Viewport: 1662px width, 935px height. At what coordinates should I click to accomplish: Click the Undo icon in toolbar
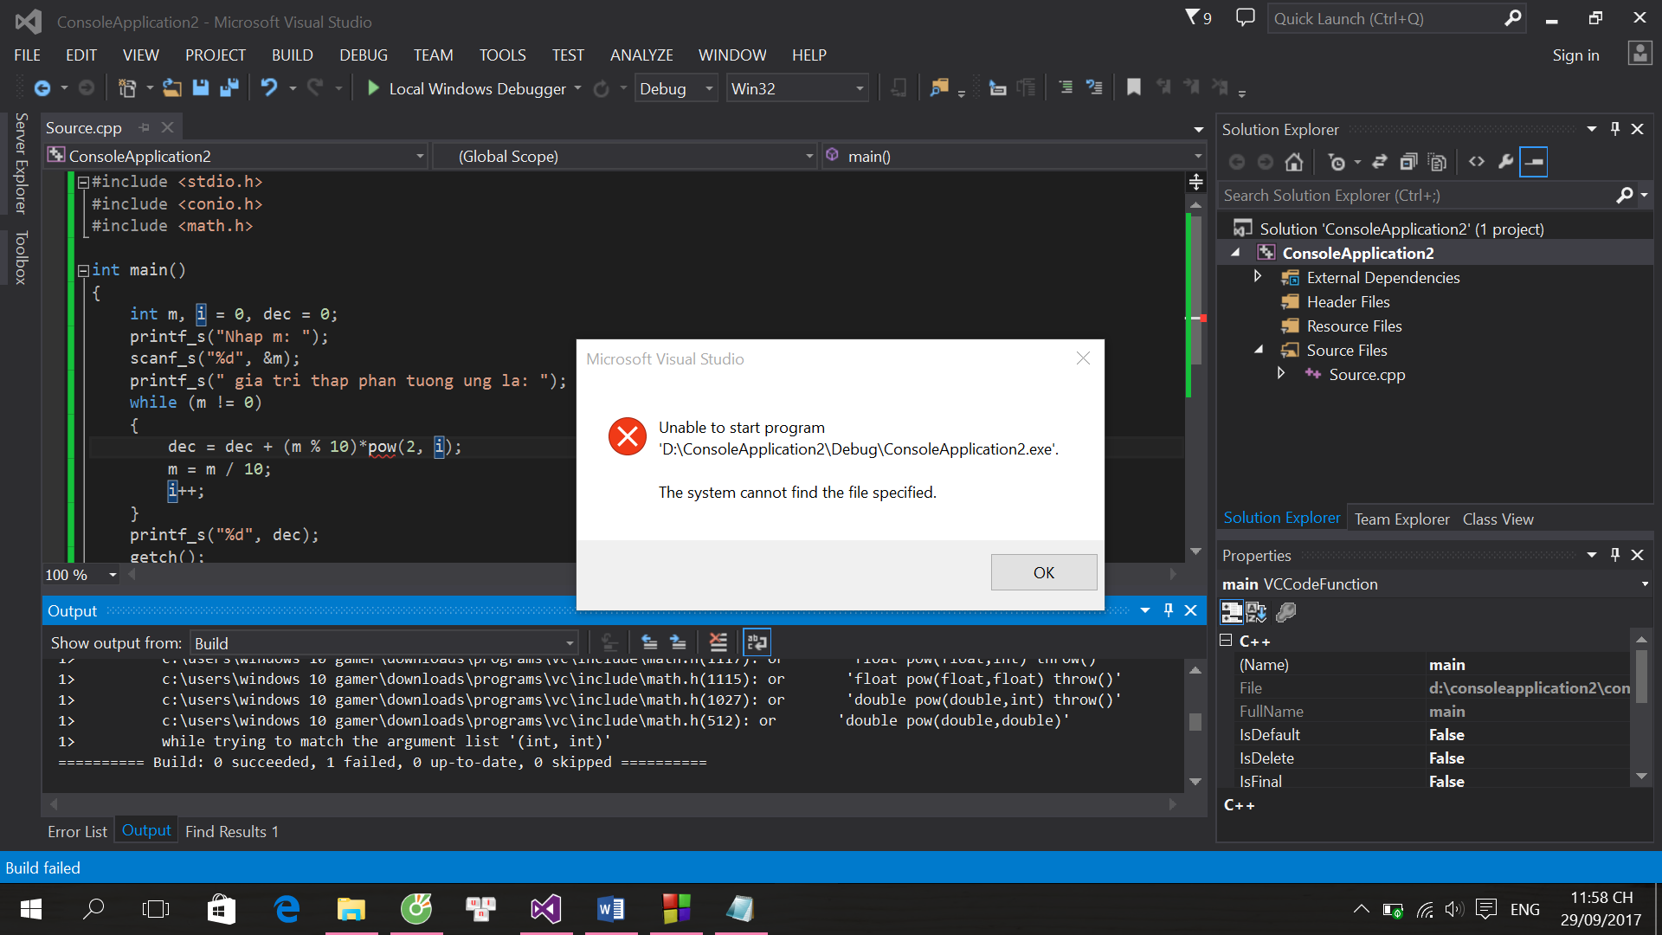pyautogui.click(x=269, y=88)
